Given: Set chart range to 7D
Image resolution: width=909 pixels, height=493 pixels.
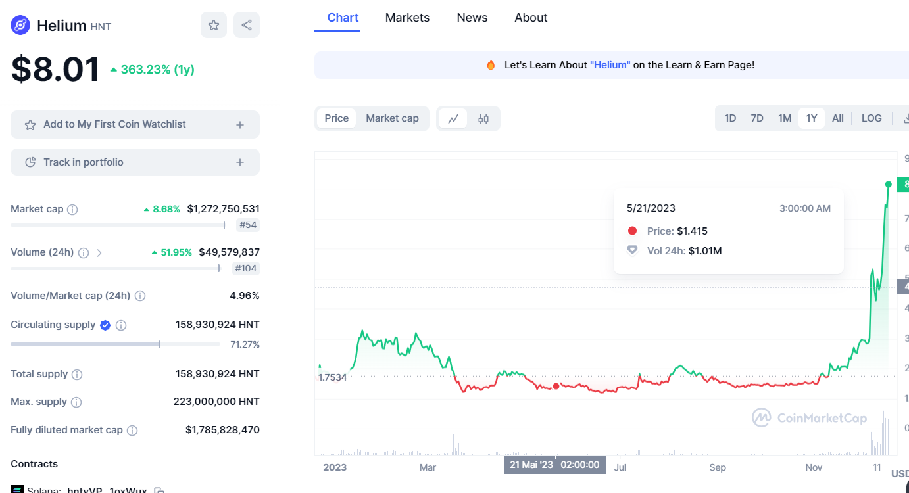Looking at the screenshot, I should 757,118.
